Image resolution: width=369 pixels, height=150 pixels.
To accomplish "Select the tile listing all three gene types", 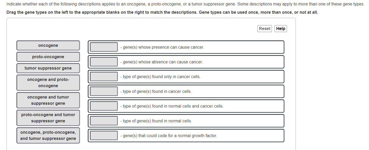I will pos(48,135).
